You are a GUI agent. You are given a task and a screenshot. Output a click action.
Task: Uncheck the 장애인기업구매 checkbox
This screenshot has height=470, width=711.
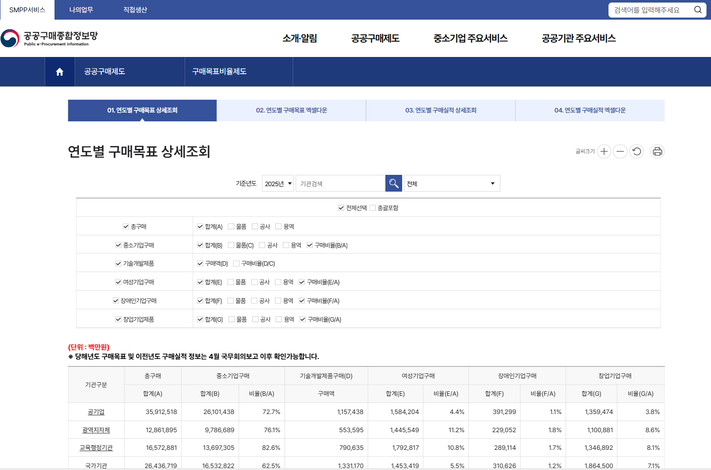click(116, 301)
